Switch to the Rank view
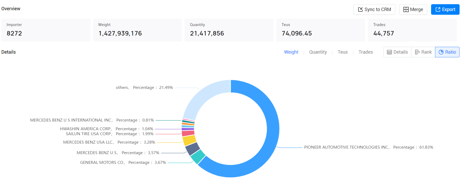The width and height of the screenshot is (463, 182). pyautogui.click(x=423, y=52)
